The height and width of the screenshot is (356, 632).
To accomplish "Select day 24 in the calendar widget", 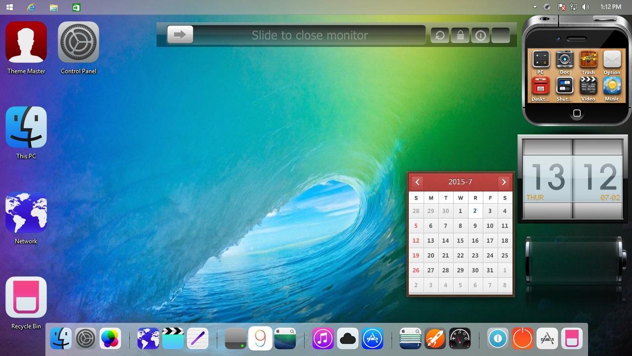I will click(490, 256).
